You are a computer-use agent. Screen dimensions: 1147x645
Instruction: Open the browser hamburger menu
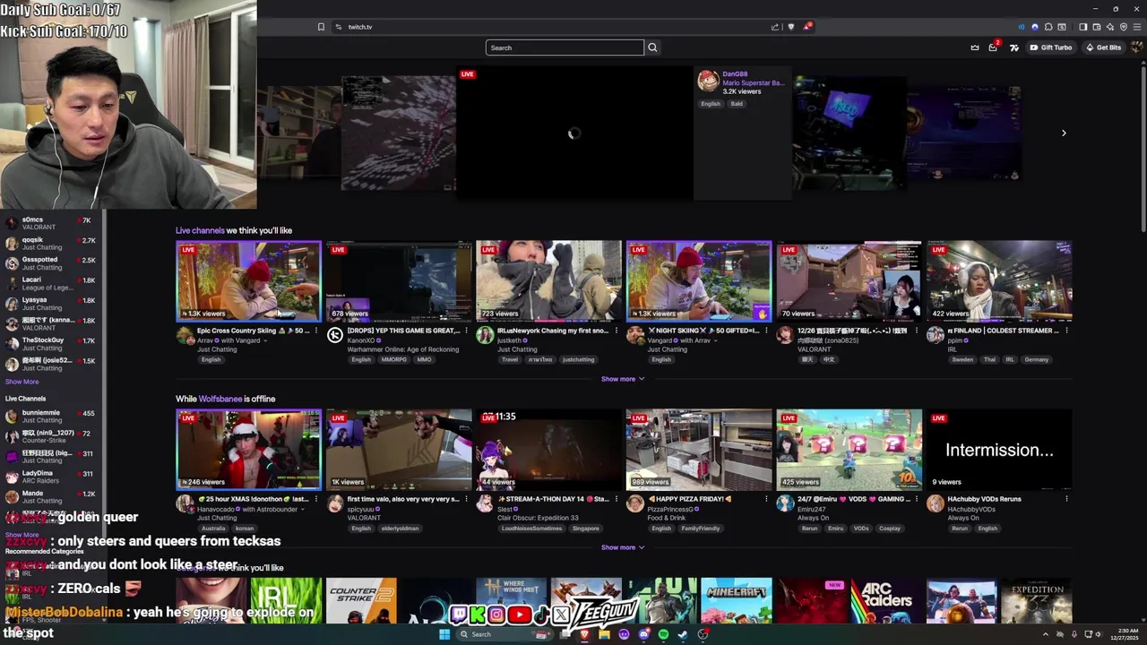tap(1137, 27)
